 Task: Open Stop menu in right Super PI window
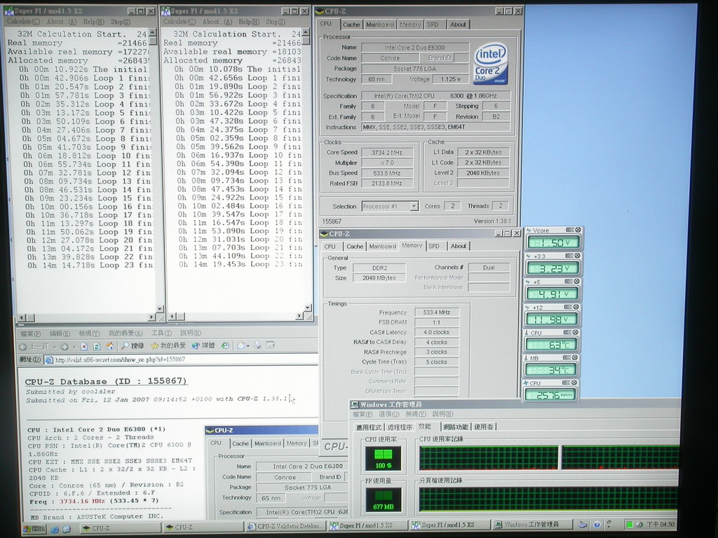(x=275, y=22)
